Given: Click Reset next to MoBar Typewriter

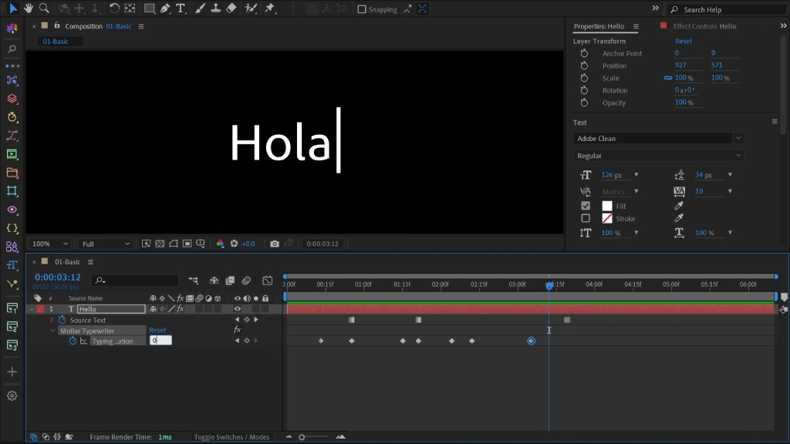Looking at the screenshot, I should point(157,330).
